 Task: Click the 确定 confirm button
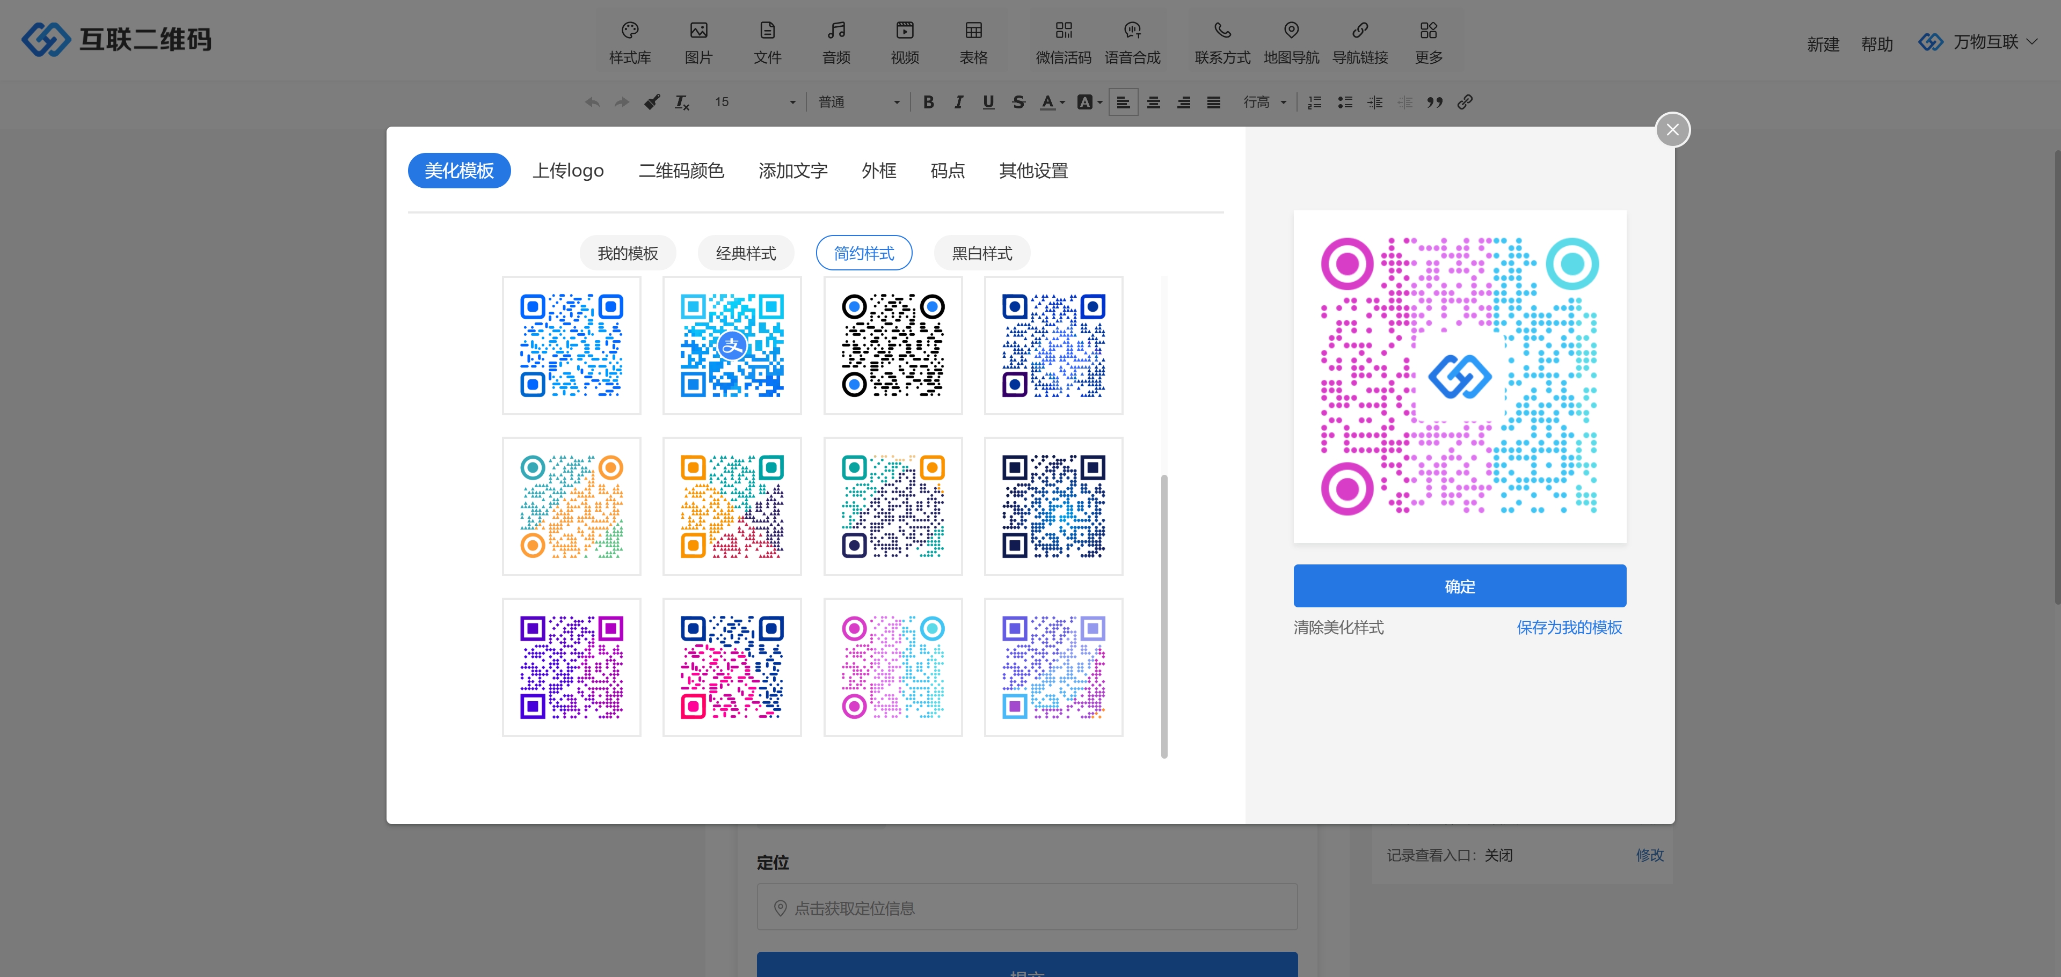[1459, 586]
